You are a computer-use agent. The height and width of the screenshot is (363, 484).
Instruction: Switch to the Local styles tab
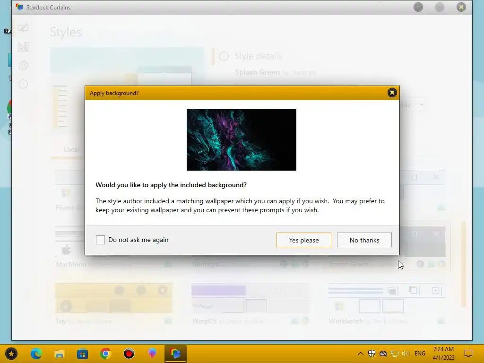coord(71,149)
